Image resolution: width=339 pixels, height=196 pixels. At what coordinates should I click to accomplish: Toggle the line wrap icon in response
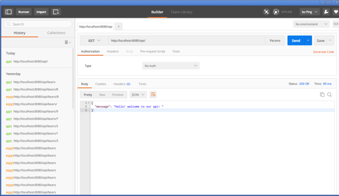153,95
